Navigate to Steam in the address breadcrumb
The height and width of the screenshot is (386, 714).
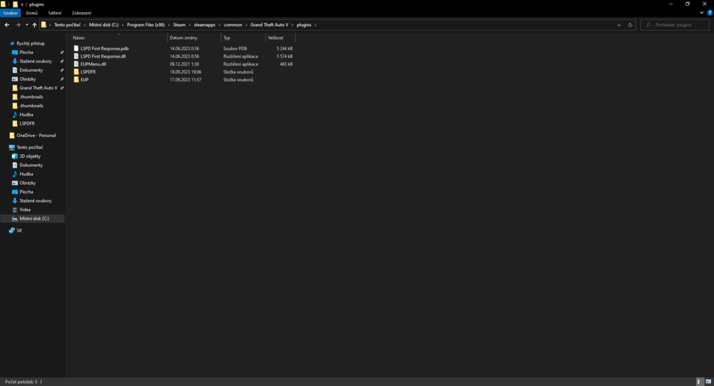click(x=179, y=25)
